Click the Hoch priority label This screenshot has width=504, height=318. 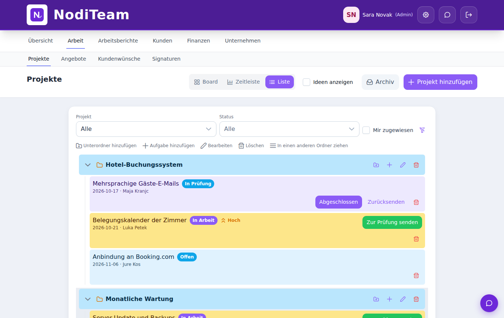[231, 220]
